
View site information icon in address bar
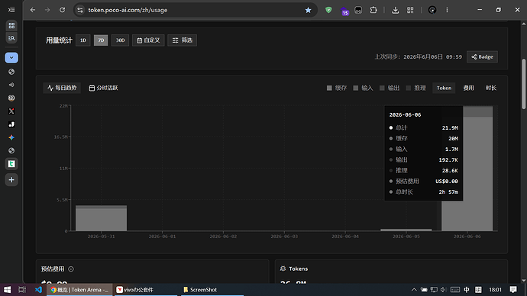pyautogui.click(x=80, y=10)
